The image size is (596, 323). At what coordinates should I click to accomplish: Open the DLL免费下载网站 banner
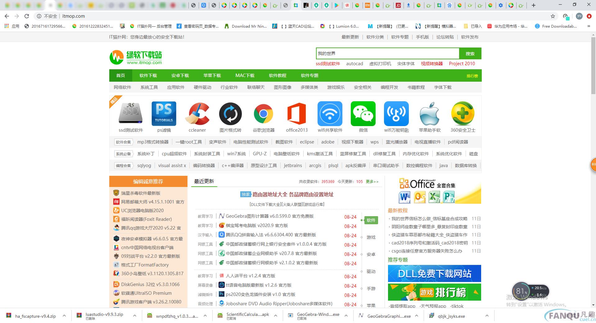pyautogui.click(x=434, y=273)
